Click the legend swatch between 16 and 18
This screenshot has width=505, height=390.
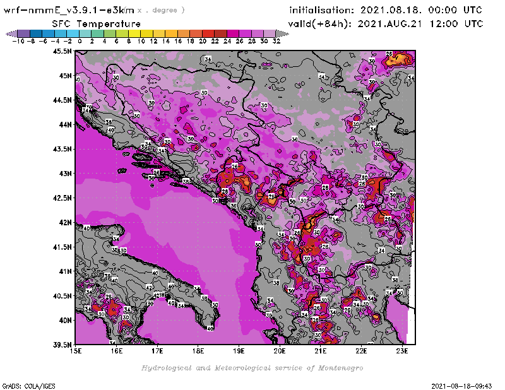(x=183, y=33)
